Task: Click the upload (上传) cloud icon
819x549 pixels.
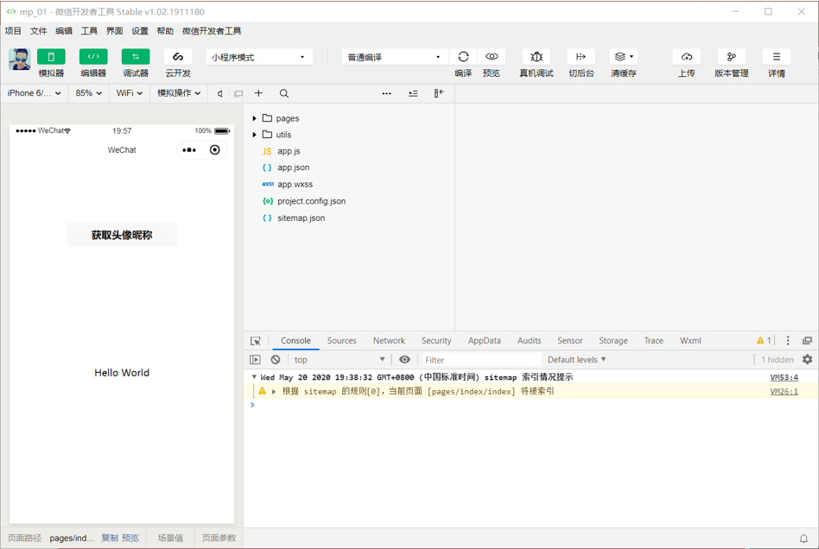Action: [687, 56]
